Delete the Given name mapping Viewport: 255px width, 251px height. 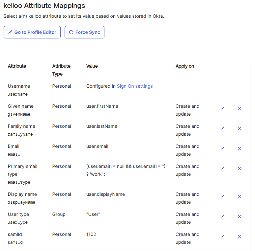coord(240,108)
